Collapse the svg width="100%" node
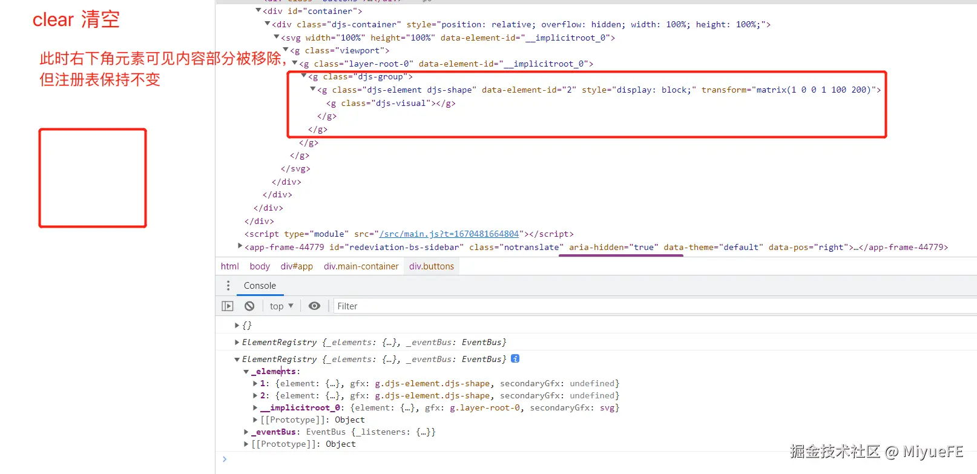Screen dimensions: 977x474 pos(277,37)
